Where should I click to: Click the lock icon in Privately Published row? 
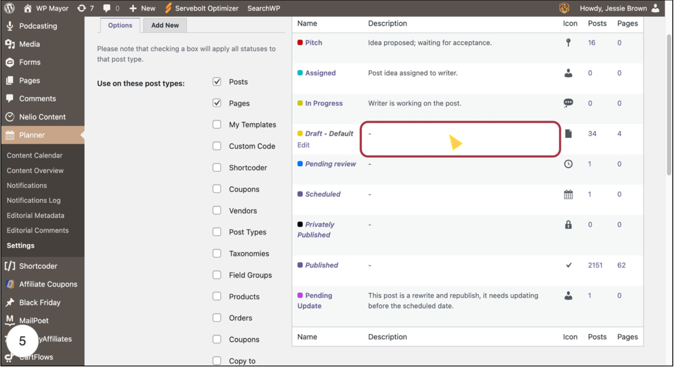pyautogui.click(x=568, y=224)
